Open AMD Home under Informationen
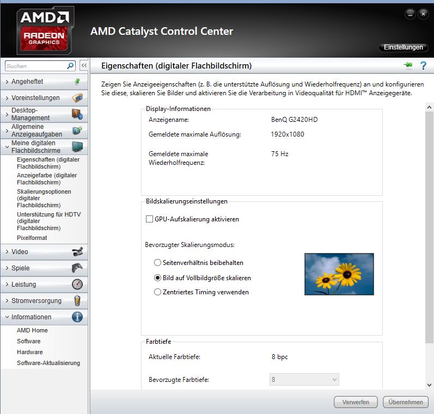This screenshot has height=414, width=434. tap(32, 330)
